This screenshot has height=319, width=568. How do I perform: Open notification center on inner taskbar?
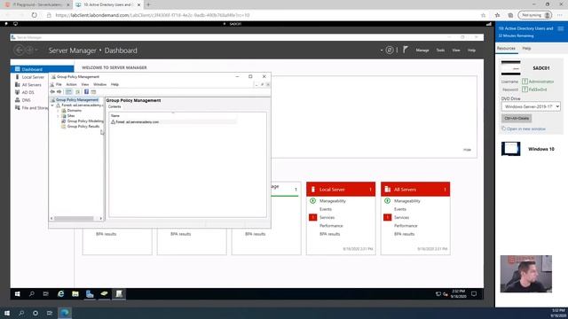click(473, 293)
